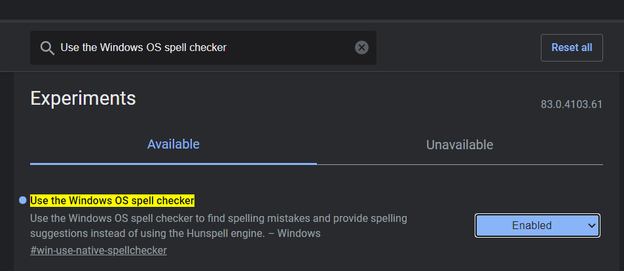Switch to the Available tab
This screenshot has height=271, width=624.
(173, 144)
